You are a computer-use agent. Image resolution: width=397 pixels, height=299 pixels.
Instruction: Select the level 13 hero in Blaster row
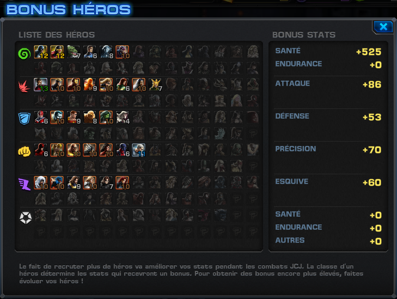[40, 84]
